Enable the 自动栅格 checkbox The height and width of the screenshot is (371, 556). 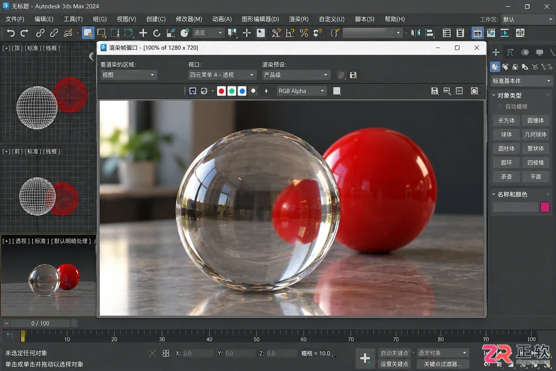coord(500,107)
